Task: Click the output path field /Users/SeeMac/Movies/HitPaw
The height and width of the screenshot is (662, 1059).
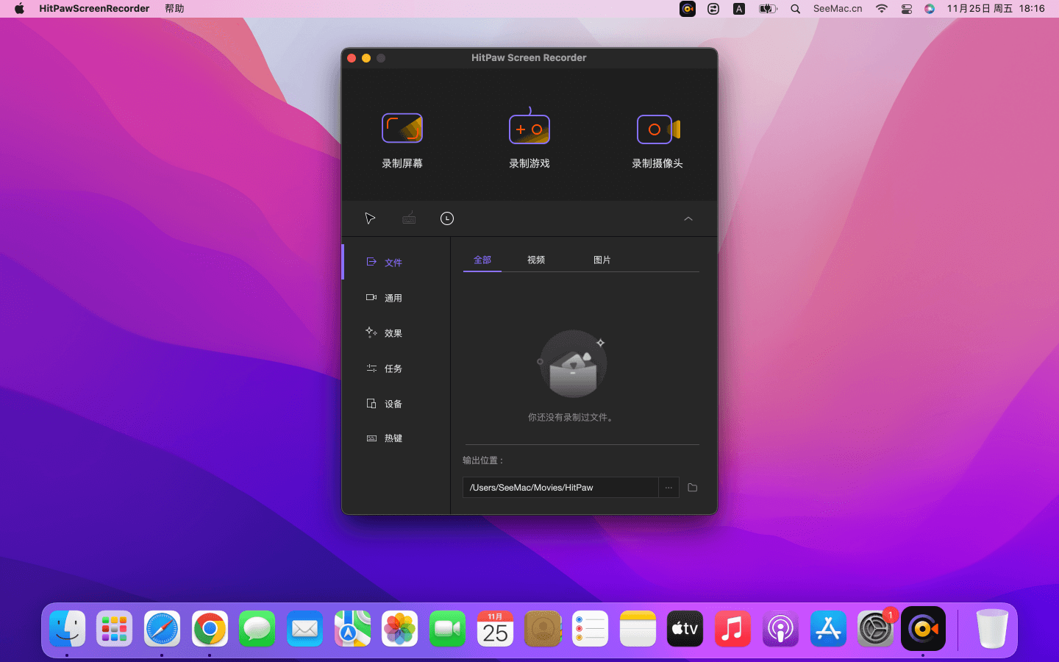Action: pyautogui.click(x=560, y=488)
